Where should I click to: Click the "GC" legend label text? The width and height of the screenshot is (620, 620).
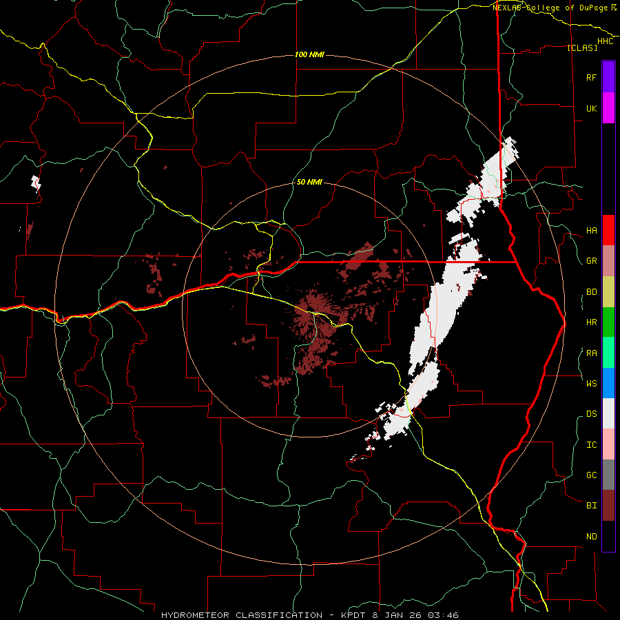coord(591,475)
